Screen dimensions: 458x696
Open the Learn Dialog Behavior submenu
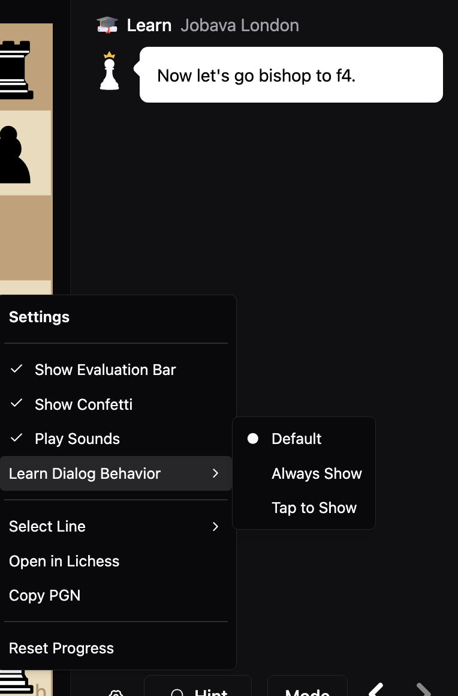pos(116,473)
